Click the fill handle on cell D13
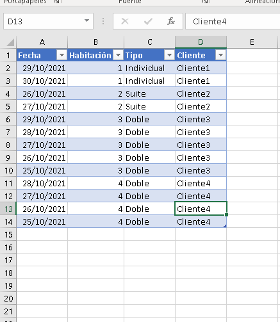 point(227,214)
